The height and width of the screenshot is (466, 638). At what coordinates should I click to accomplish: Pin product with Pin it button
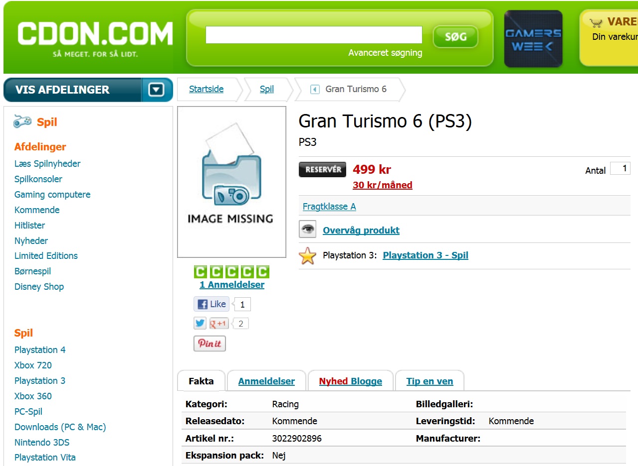210,344
